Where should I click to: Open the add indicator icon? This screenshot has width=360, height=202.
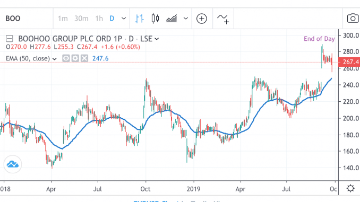tap(223, 19)
